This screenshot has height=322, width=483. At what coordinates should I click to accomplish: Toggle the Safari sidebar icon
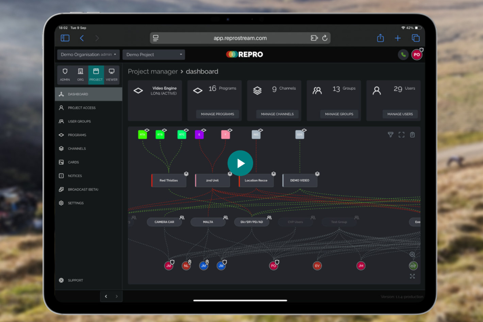(x=65, y=38)
